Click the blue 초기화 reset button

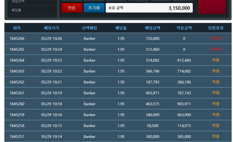coord(94,8)
